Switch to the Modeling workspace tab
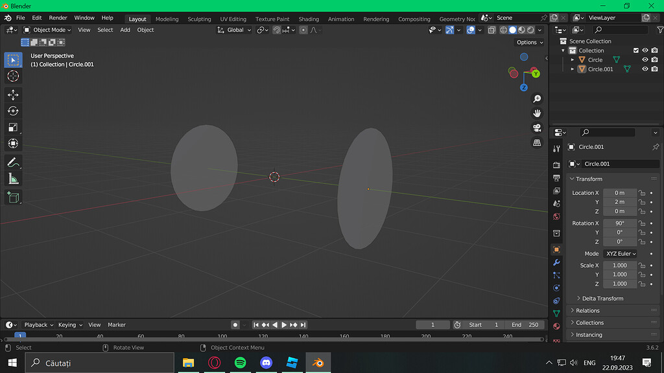The width and height of the screenshot is (664, 373). tap(167, 19)
